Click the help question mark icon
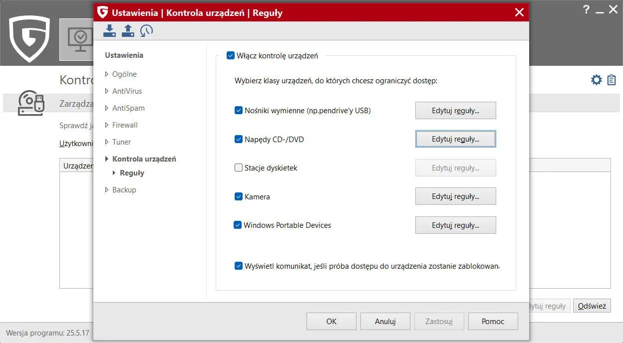 pos(587,9)
